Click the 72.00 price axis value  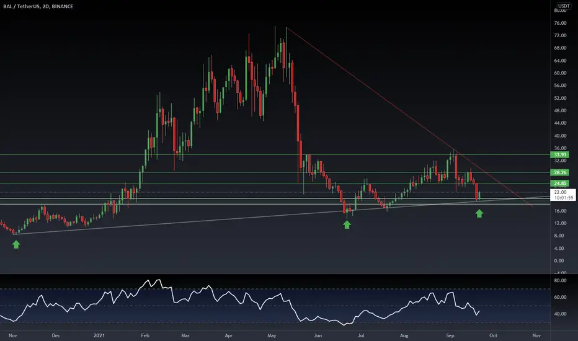point(560,35)
